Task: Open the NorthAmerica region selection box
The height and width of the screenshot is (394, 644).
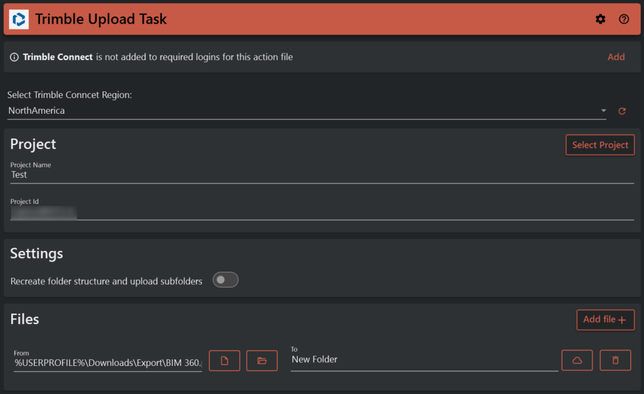Action: [x=300, y=111]
